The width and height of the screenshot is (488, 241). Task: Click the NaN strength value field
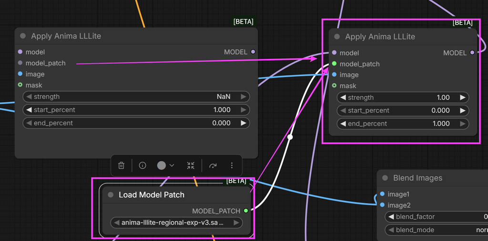224,96
